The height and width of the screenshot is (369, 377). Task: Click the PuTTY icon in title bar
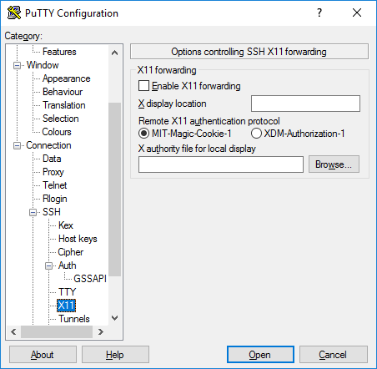tap(14, 13)
